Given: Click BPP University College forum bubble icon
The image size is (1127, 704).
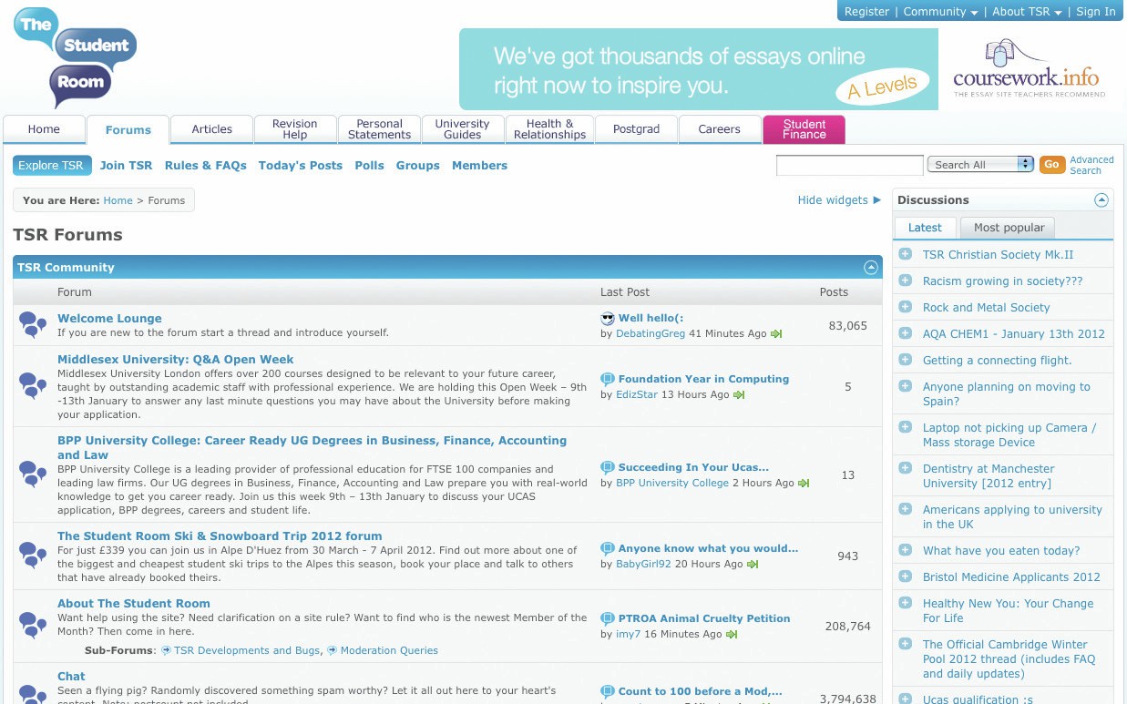Looking at the screenshot, I should 33,474.
